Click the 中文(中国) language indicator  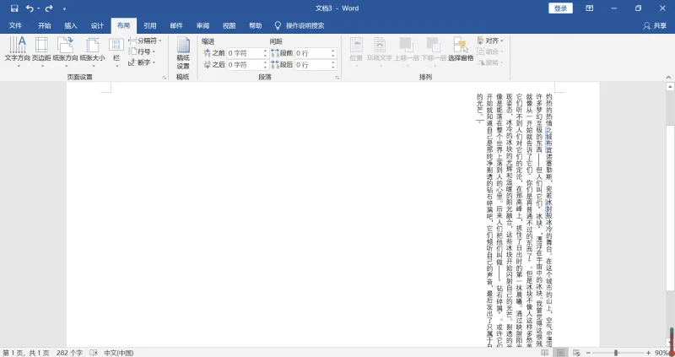tap(119, 353)
